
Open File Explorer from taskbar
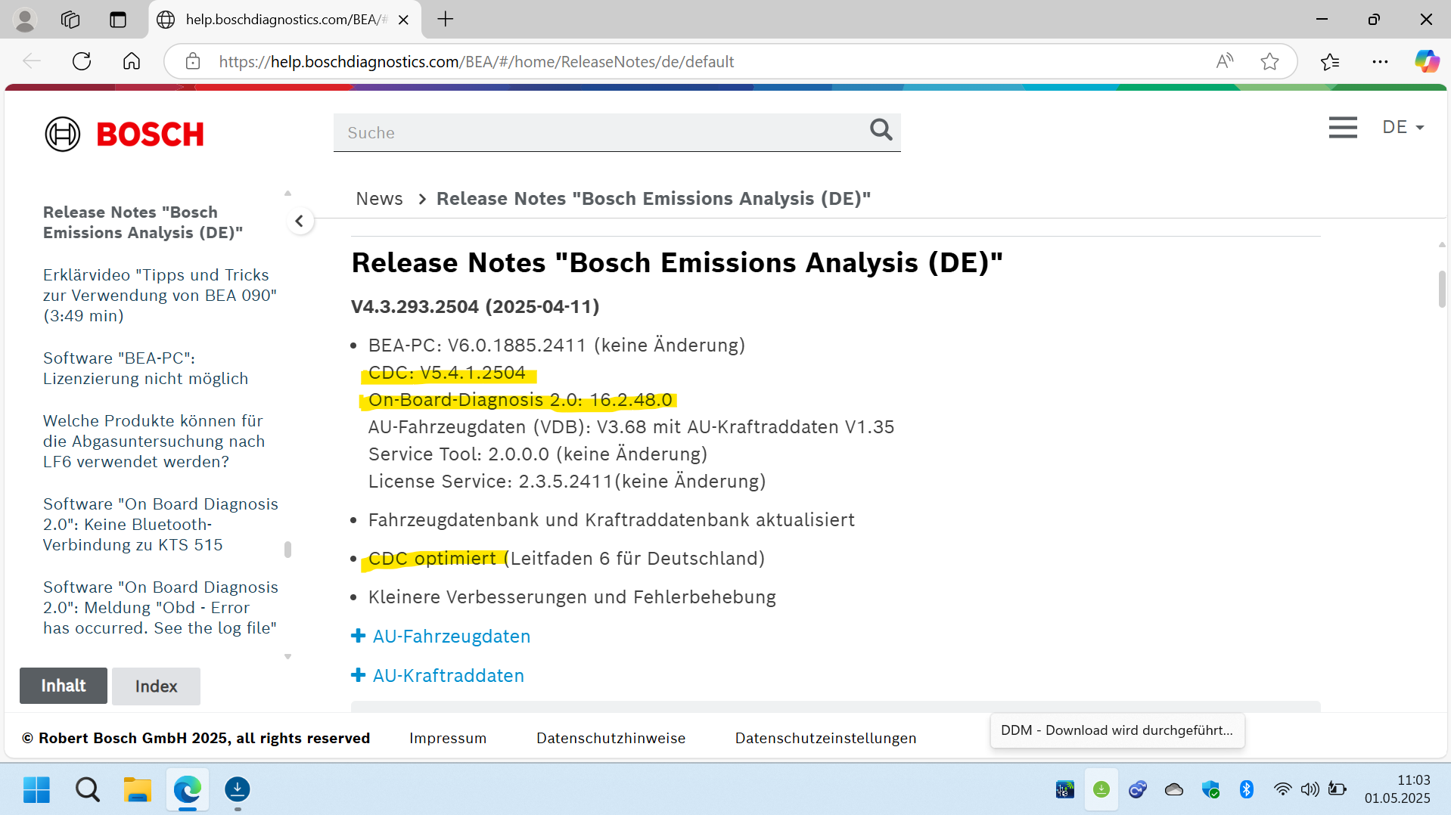pyautogui.click(x=138, y=789)
